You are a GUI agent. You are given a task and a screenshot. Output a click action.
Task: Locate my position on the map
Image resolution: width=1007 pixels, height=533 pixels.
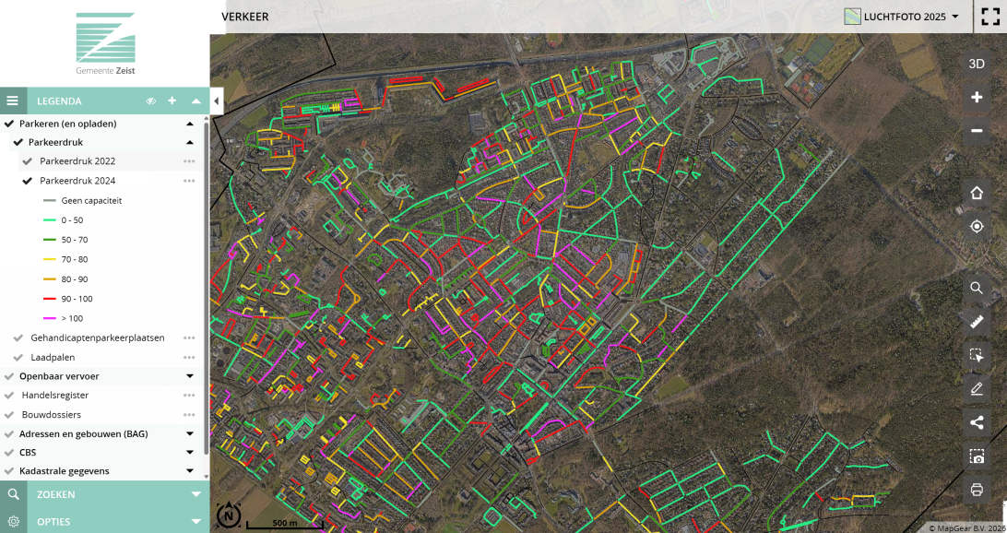(x=977, y=226)
